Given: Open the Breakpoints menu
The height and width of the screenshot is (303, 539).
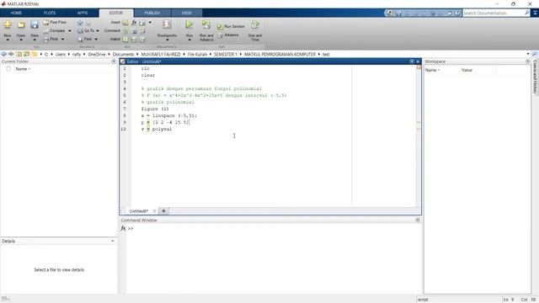Looking at the screenshot, I should (167, 30).
